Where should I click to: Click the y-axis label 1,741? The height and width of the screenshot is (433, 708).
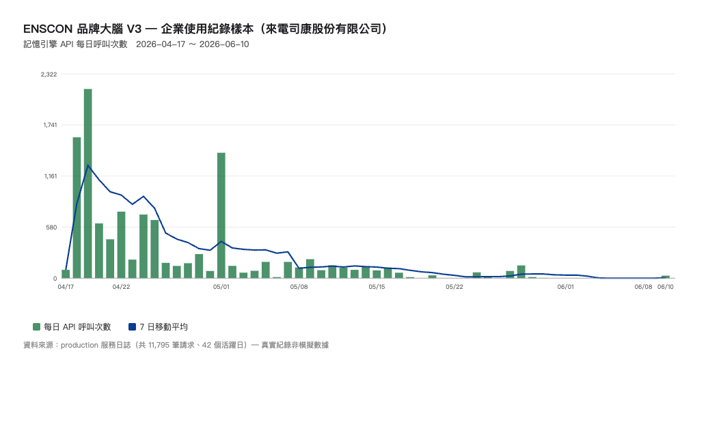point(50,125)
